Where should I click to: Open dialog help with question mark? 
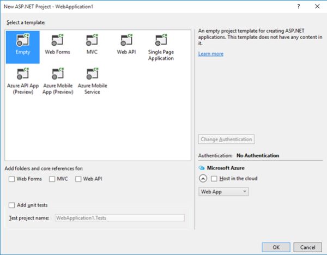click(x=299, y=7)
